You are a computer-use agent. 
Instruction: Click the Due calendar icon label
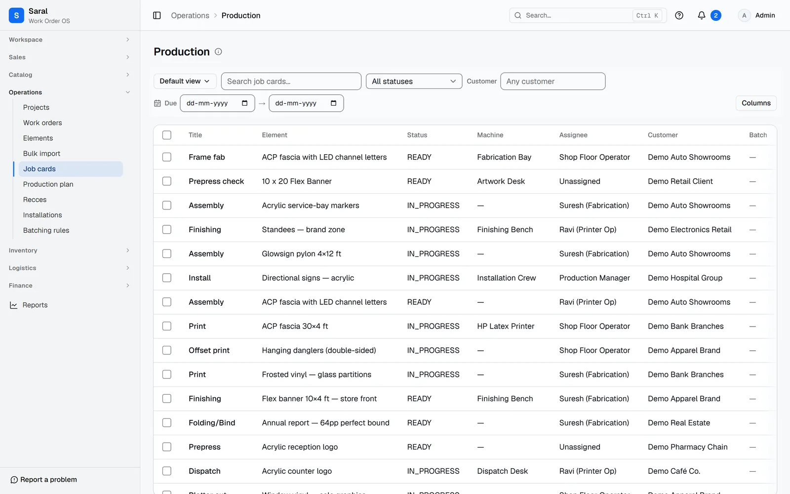pos(158,103)
